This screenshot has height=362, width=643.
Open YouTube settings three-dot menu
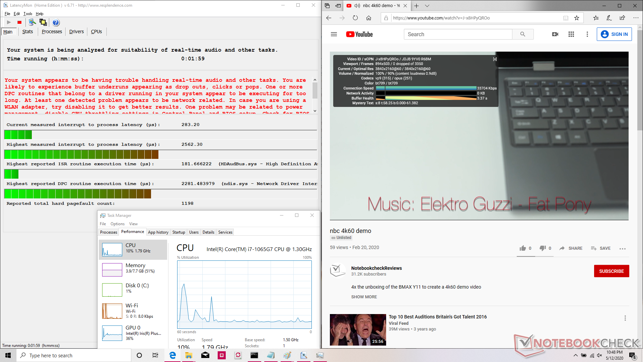click(x=587, y=34)
